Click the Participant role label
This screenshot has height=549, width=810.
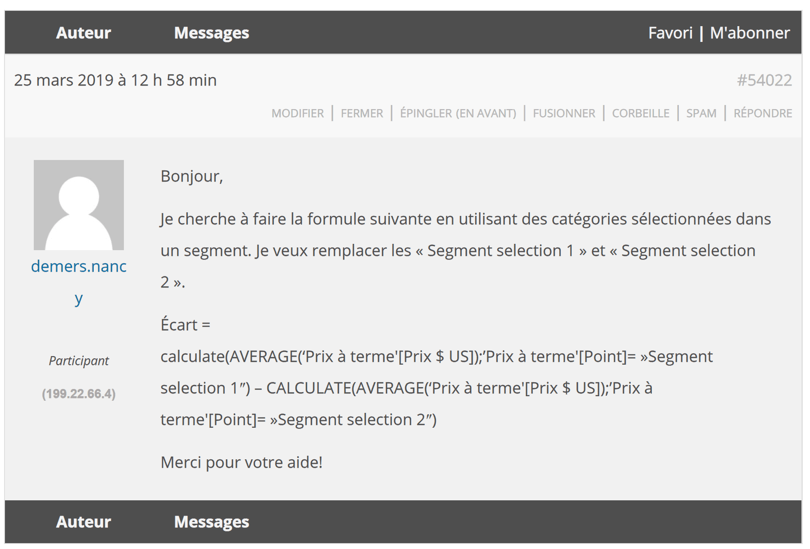(79, 361)
